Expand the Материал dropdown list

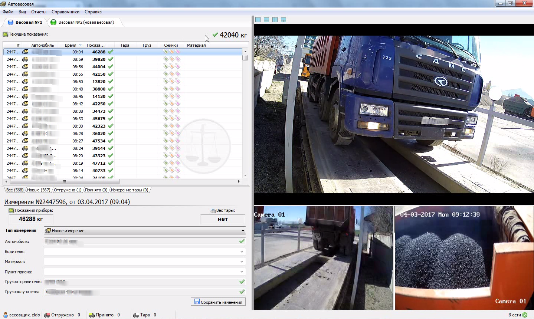(x=242, y=262)
